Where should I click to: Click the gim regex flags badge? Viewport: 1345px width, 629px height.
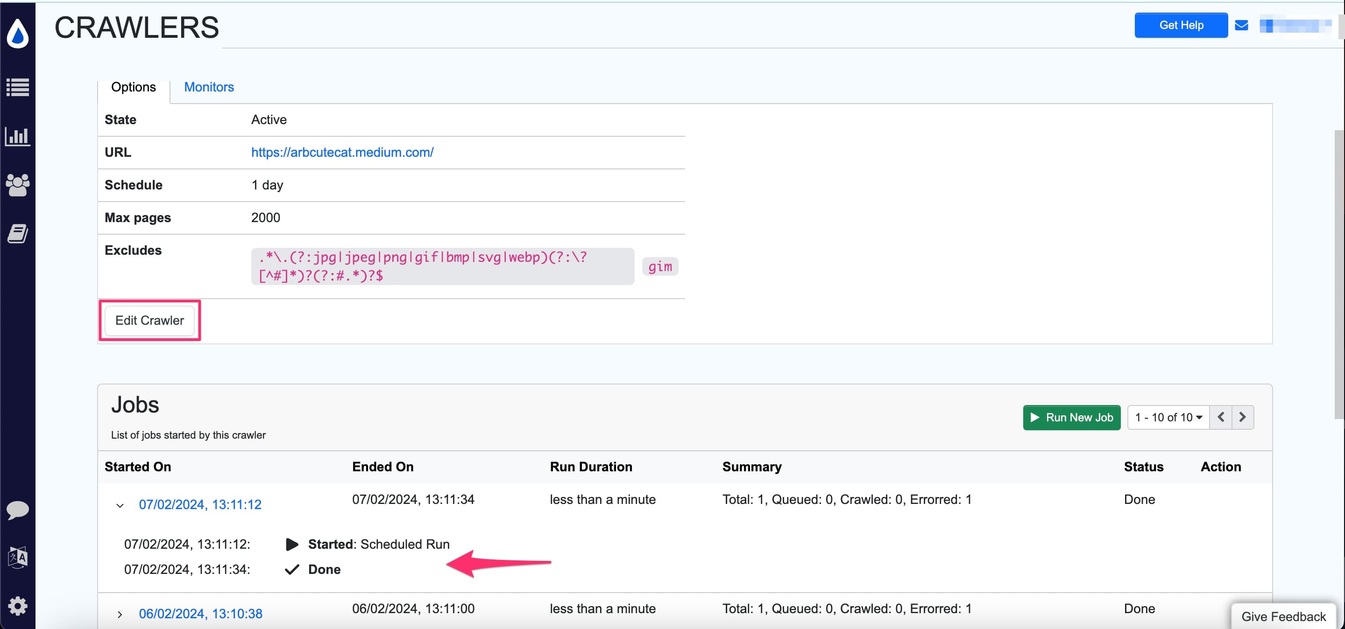pos(660,266)
